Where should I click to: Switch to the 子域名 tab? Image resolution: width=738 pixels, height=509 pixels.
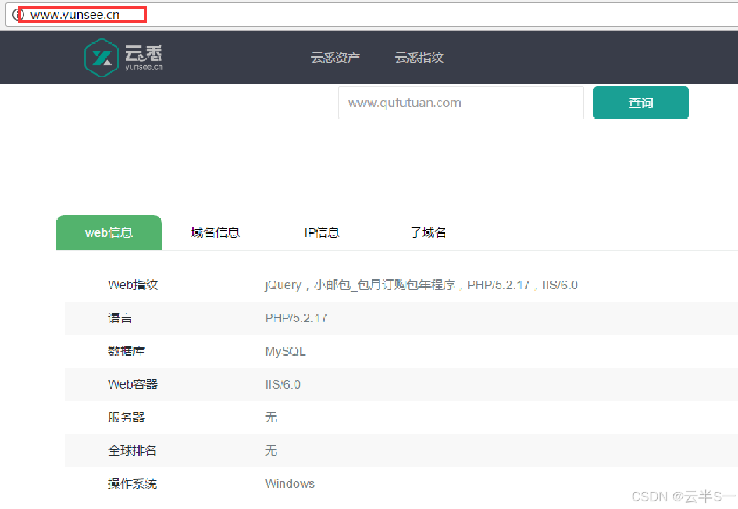(428, 232)
